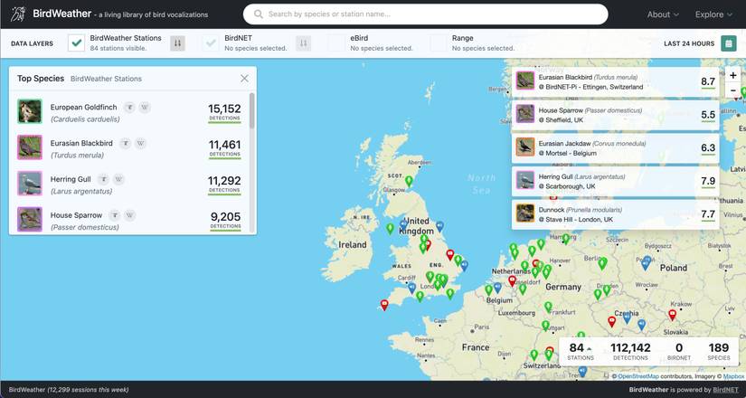
Task: Expand the 84 Stations counter arrow
Action: tap(590, 348)
